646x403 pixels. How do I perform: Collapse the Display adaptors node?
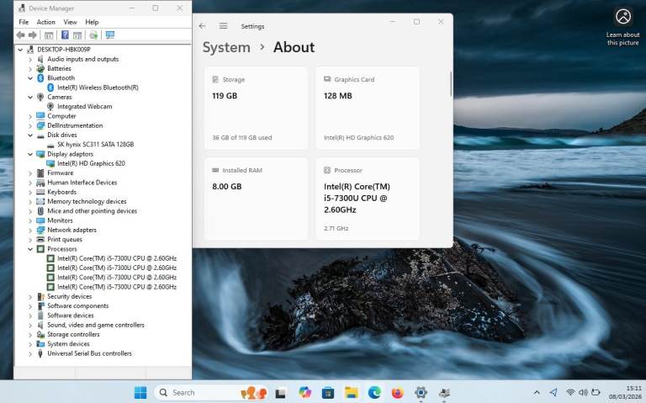click(x=31, y=154)
